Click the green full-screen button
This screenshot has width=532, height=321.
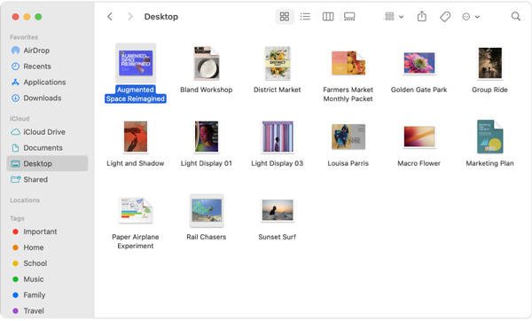click(x=38, y=17)
